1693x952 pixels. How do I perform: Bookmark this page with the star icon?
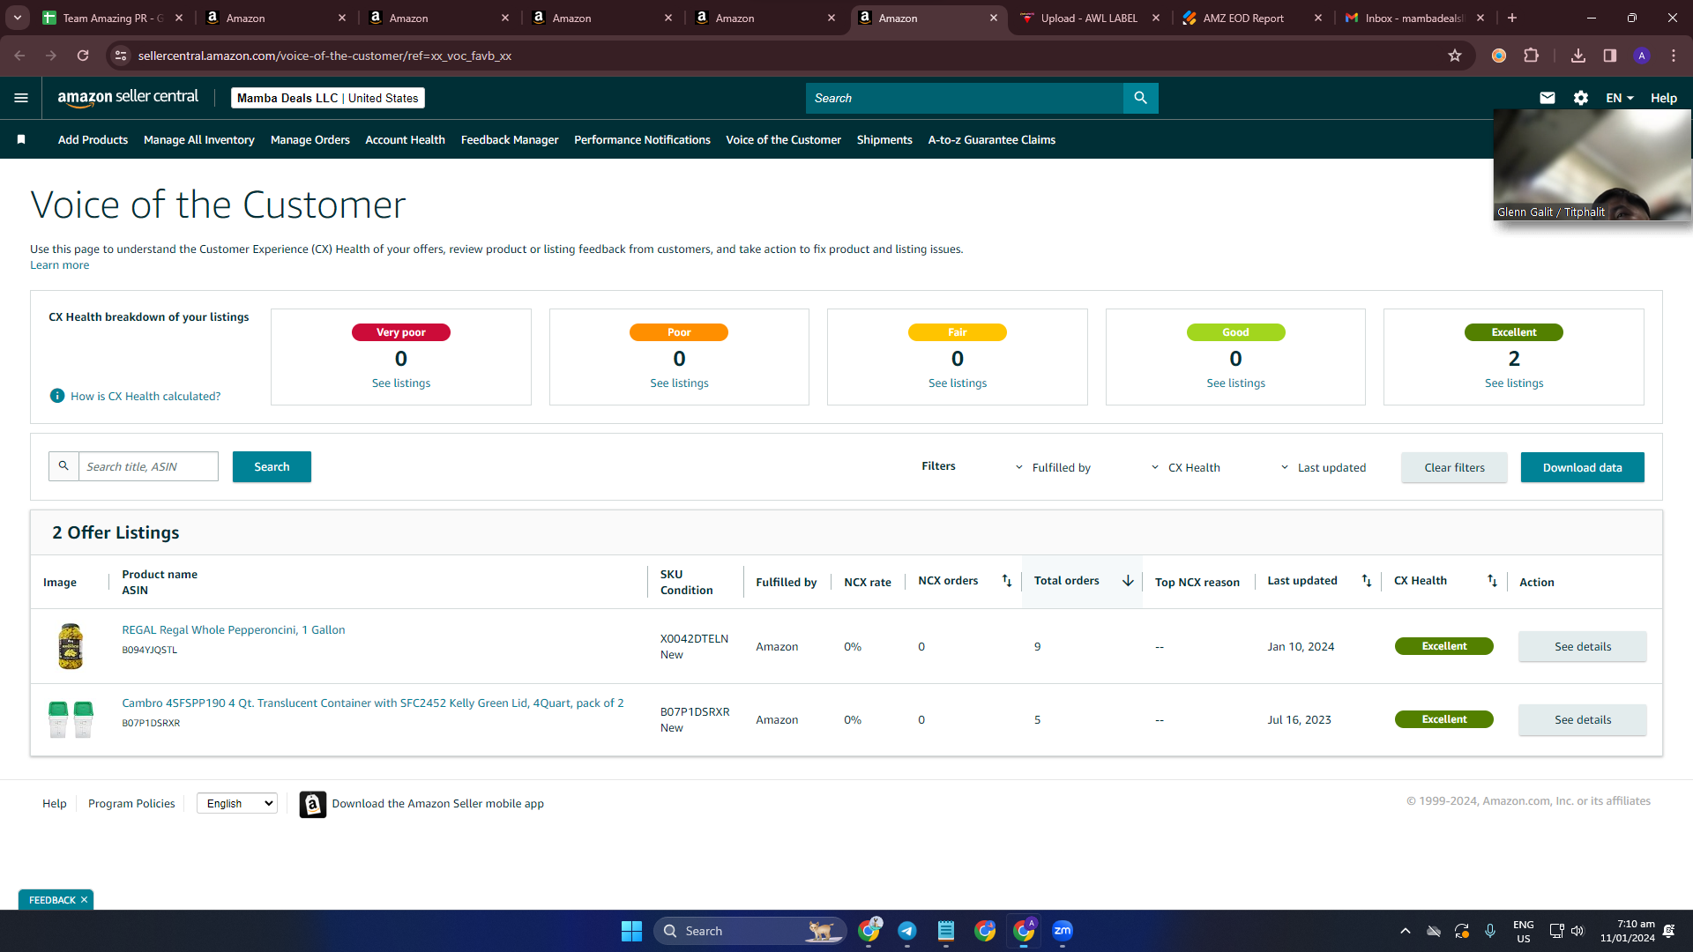pyautogui.click(x=1455, y=56)
